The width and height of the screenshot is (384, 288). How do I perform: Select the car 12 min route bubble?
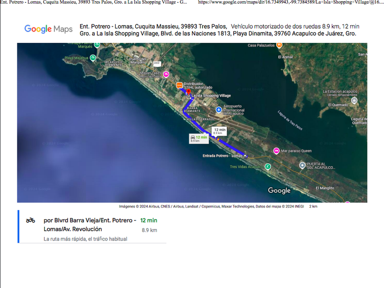(199, 139)
